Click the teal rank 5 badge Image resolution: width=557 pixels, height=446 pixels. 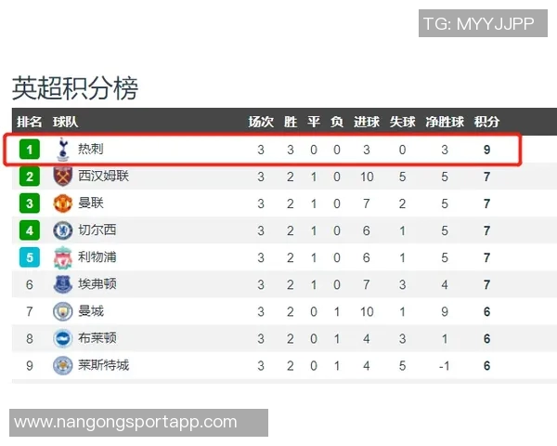point(30,257)
